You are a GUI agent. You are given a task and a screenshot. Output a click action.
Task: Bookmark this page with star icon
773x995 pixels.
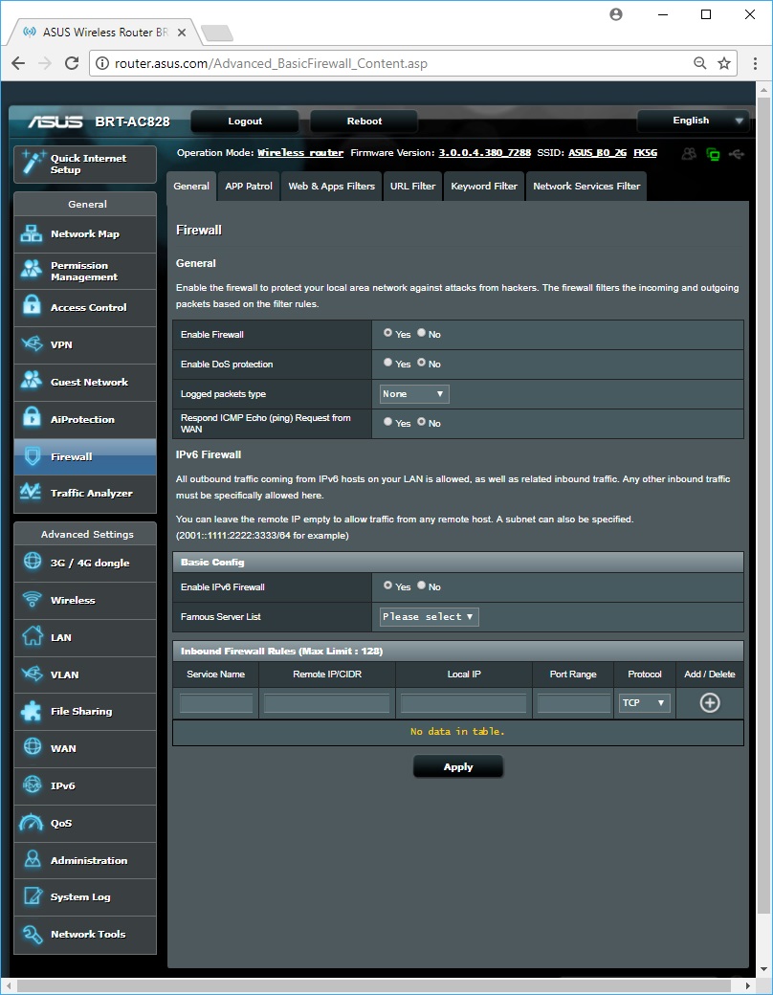(x=724, y=64)
